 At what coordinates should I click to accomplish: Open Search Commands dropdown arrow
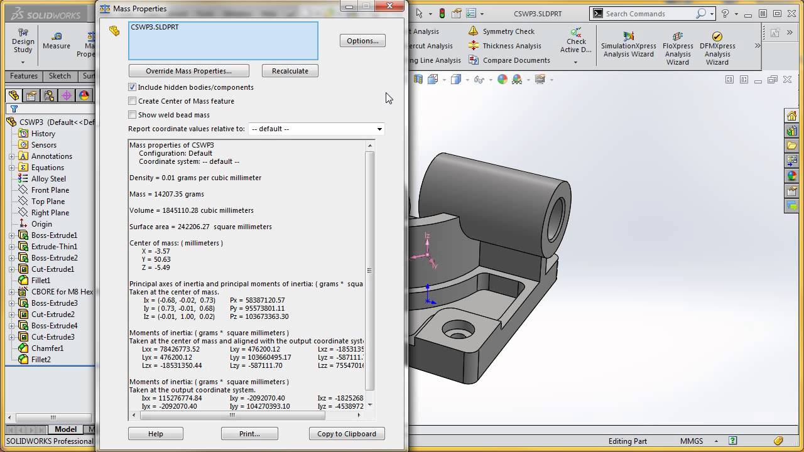[711, 13]
